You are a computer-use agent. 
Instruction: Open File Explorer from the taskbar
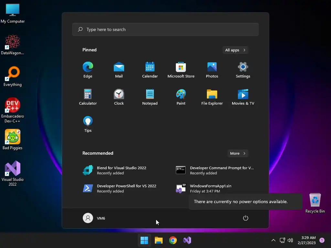pyautogui.click(x=158, y=240)
